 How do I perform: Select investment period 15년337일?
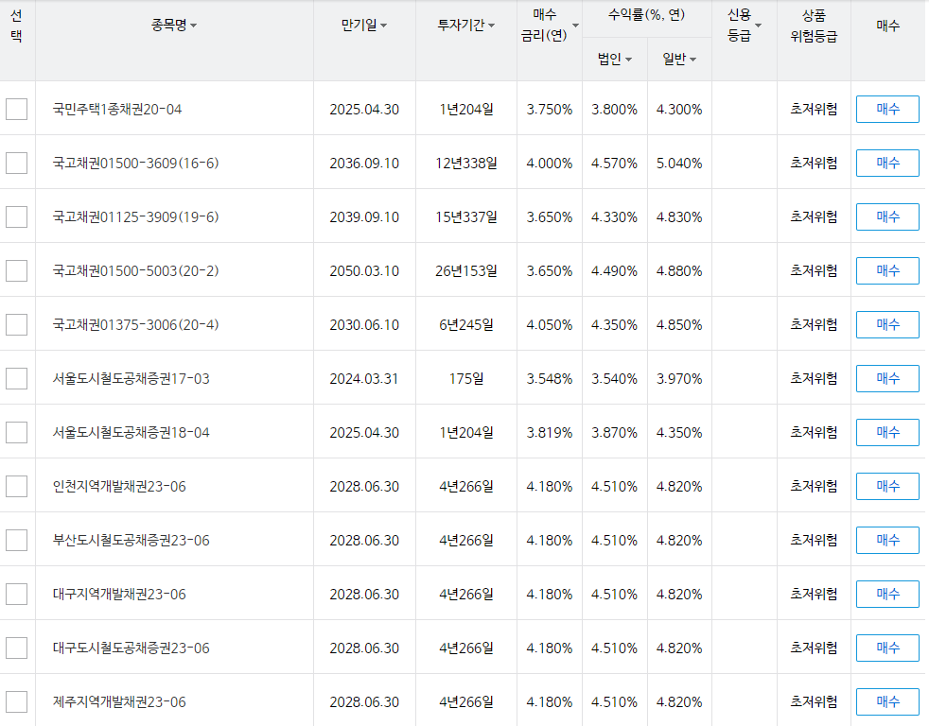(x=466, y=217)
